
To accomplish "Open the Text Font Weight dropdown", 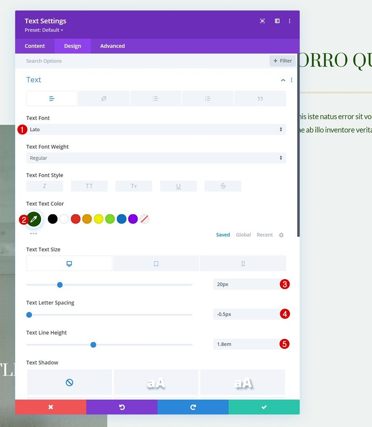I will click(x=156, y=158).
